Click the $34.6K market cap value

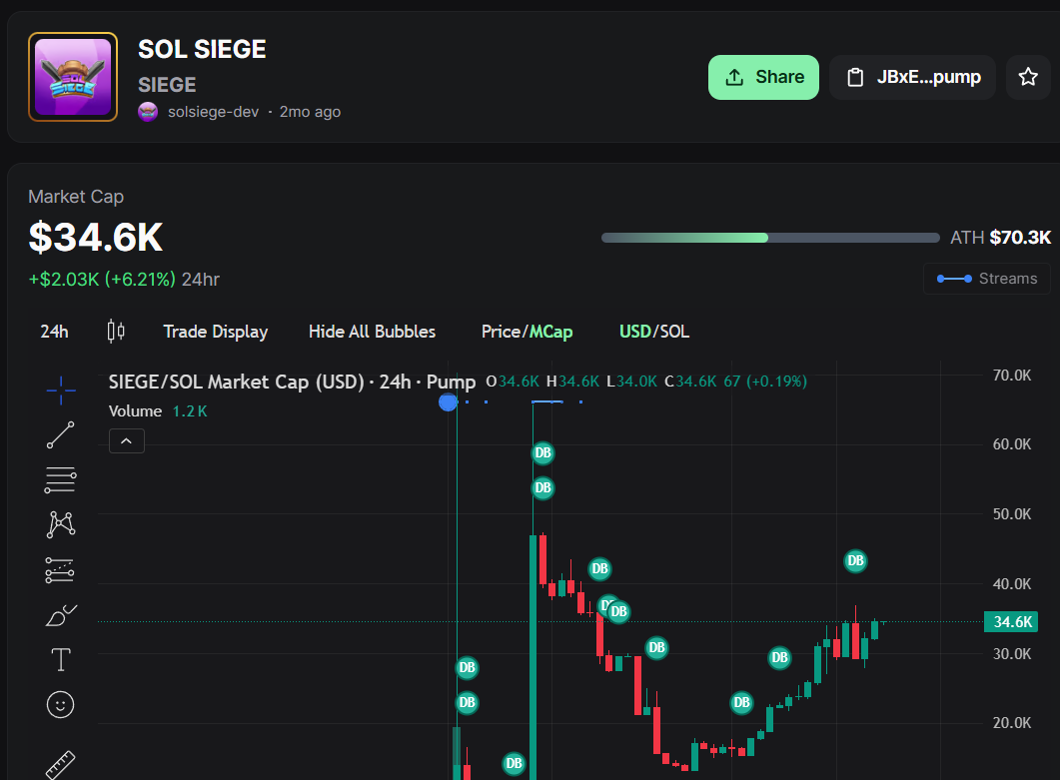point(95,238)
